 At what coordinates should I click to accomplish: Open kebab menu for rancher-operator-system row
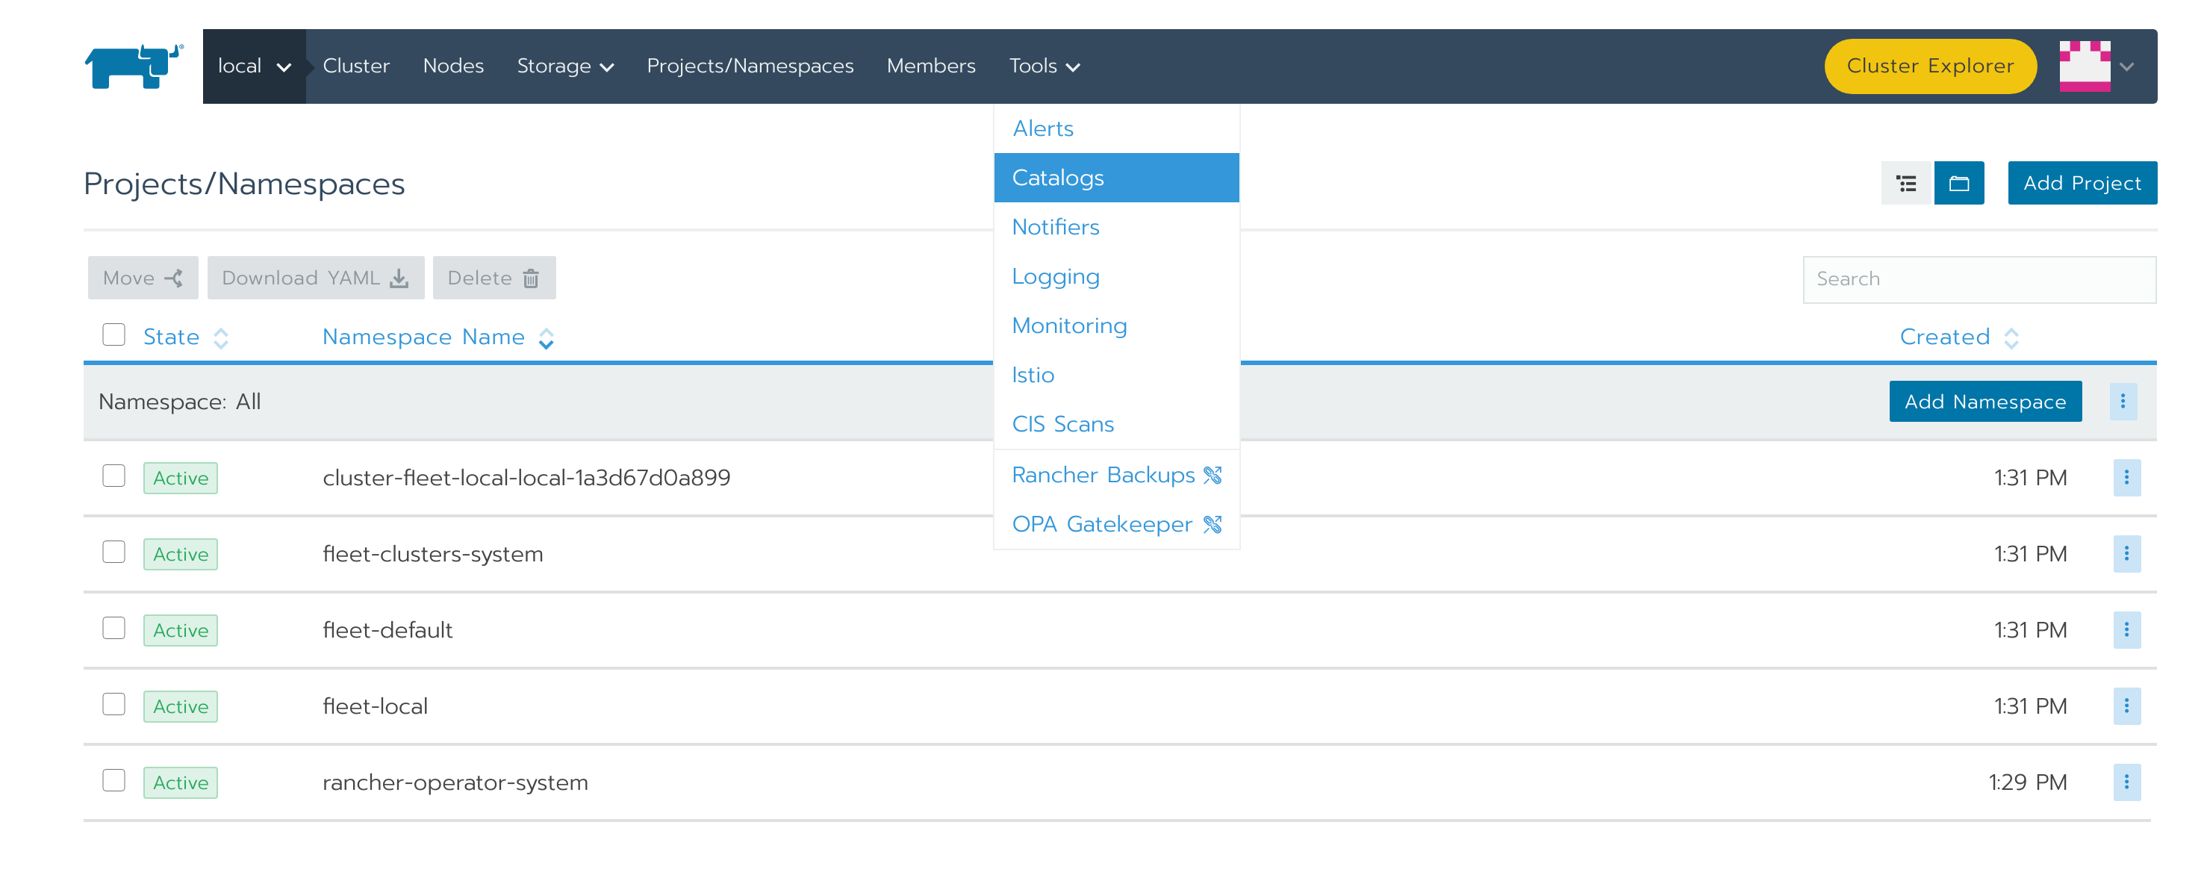coord(2126,782)
